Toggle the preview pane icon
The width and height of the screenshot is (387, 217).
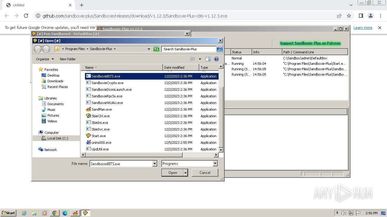point(208,59)
